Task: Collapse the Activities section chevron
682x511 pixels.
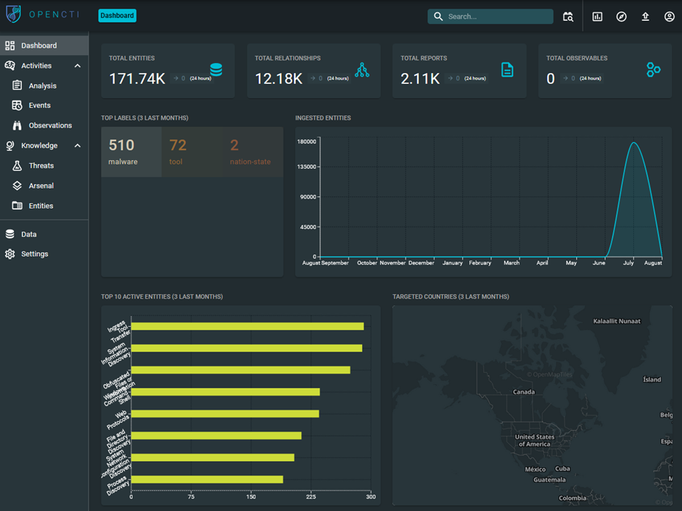Action: (x=78, y=66)
